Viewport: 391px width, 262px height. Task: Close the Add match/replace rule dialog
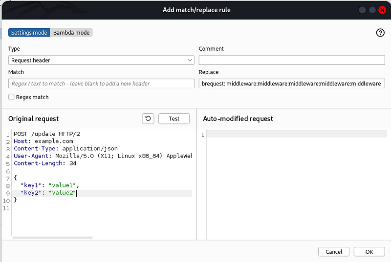382,10
